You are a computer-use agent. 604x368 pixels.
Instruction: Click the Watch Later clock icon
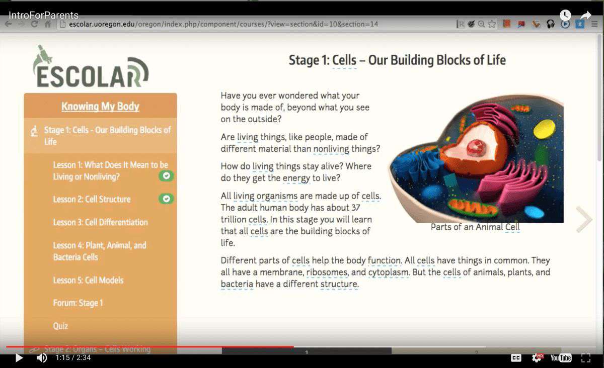coord(565,15)
